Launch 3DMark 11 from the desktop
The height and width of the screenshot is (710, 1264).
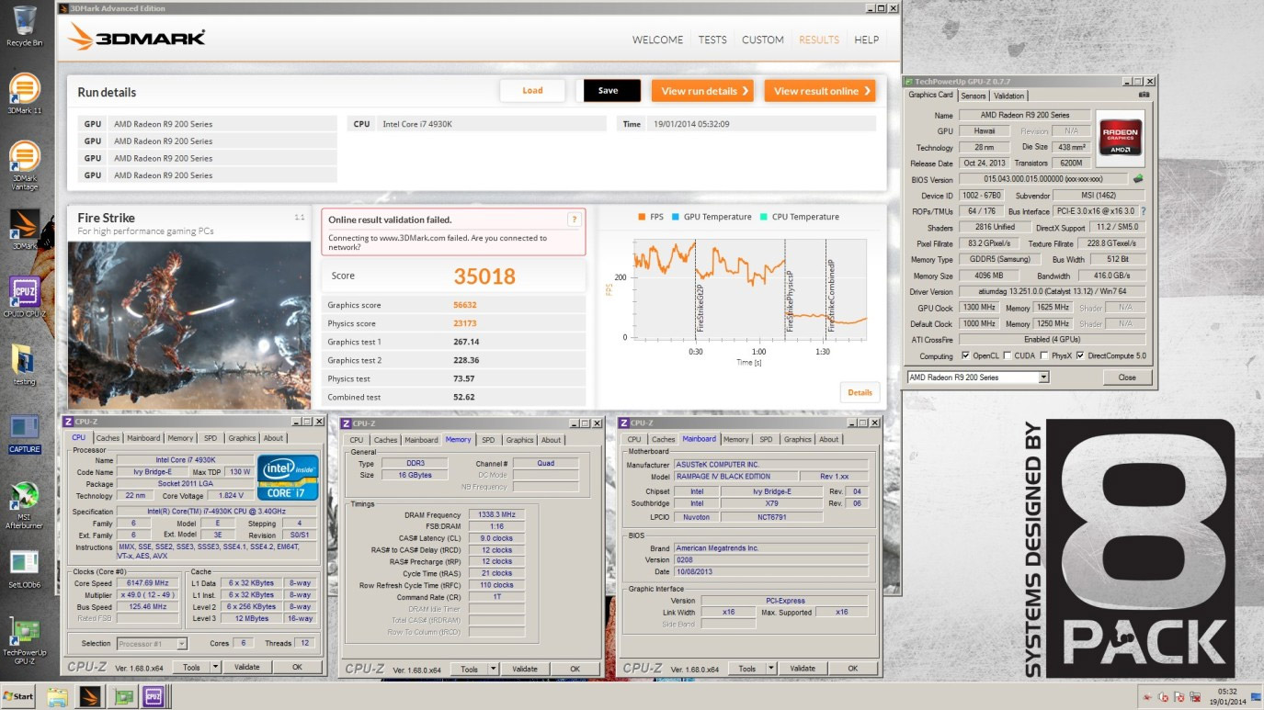click(x=24, y=93)
